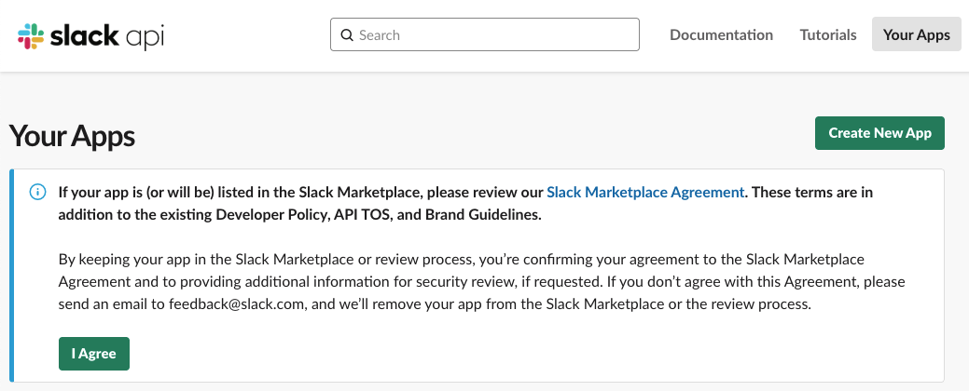
Task: Click the paragraph starting "By keeping your app"
Action: pyautogui.click(x=482, y=281)
